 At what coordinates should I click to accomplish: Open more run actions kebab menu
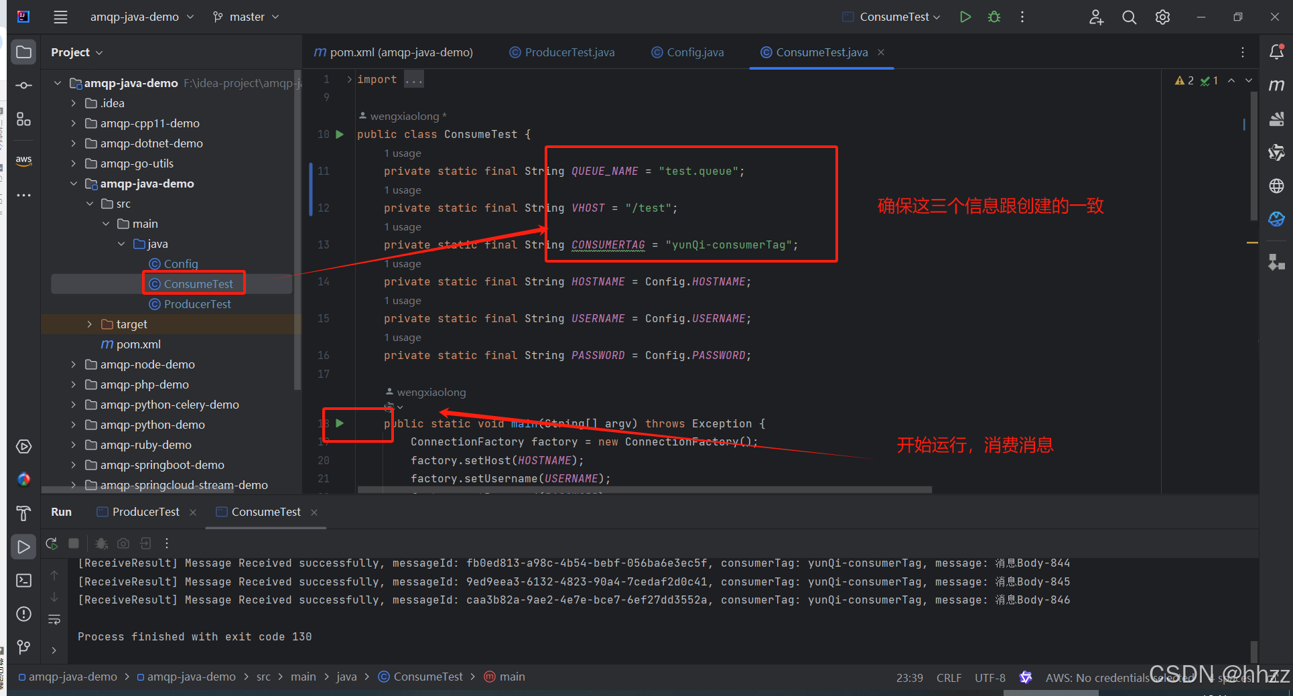coord(1022,17)
